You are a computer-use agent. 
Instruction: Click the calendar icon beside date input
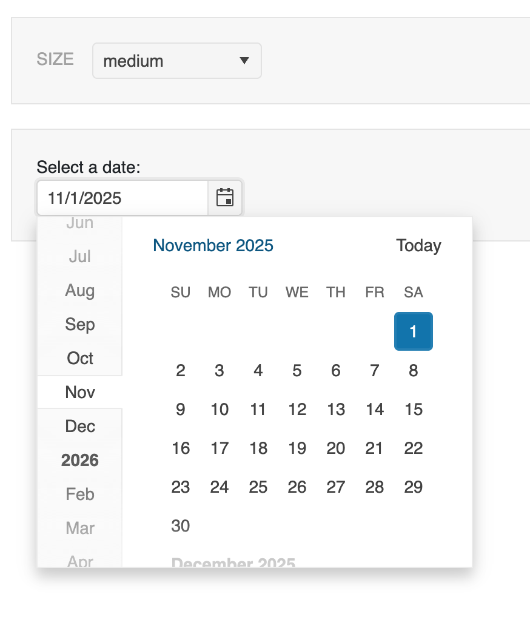225,198
